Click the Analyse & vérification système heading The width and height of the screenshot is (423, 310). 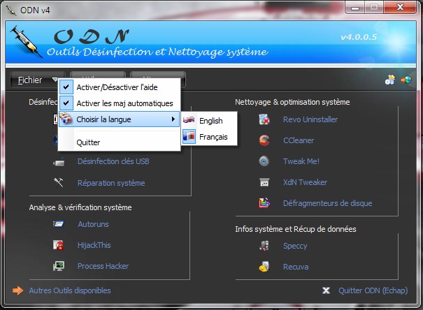pos(80,207)
